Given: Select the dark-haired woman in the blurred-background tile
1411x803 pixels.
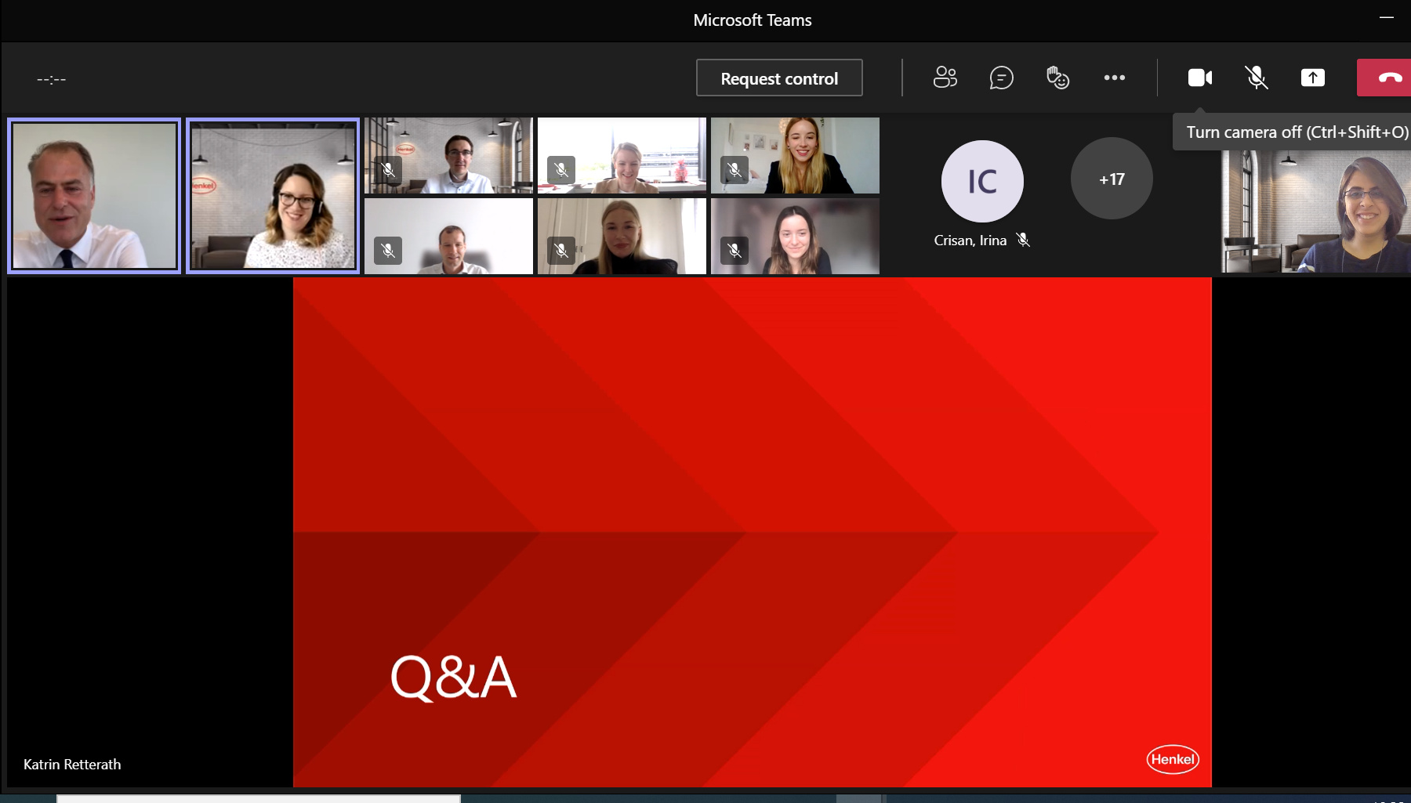Looking at the screenshot, I should point(795,236).
